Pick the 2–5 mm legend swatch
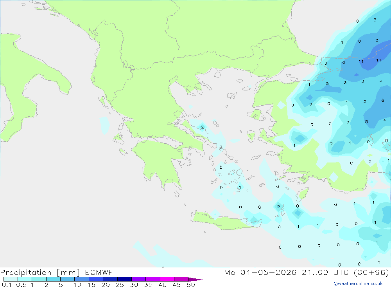Viewport: 391px width, 287px height. tap(53, 279)
